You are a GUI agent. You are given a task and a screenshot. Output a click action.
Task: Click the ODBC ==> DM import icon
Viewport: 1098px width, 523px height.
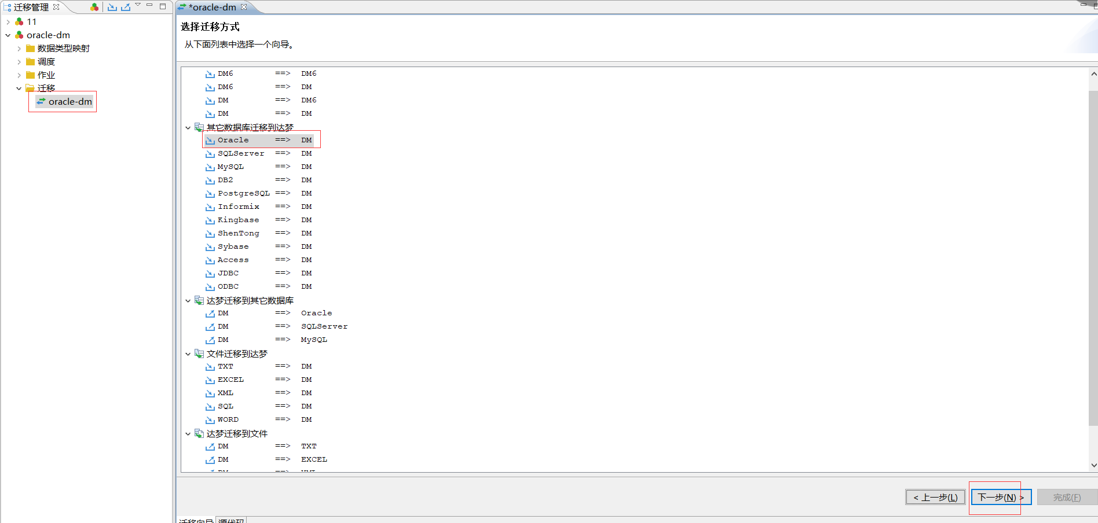210,287
